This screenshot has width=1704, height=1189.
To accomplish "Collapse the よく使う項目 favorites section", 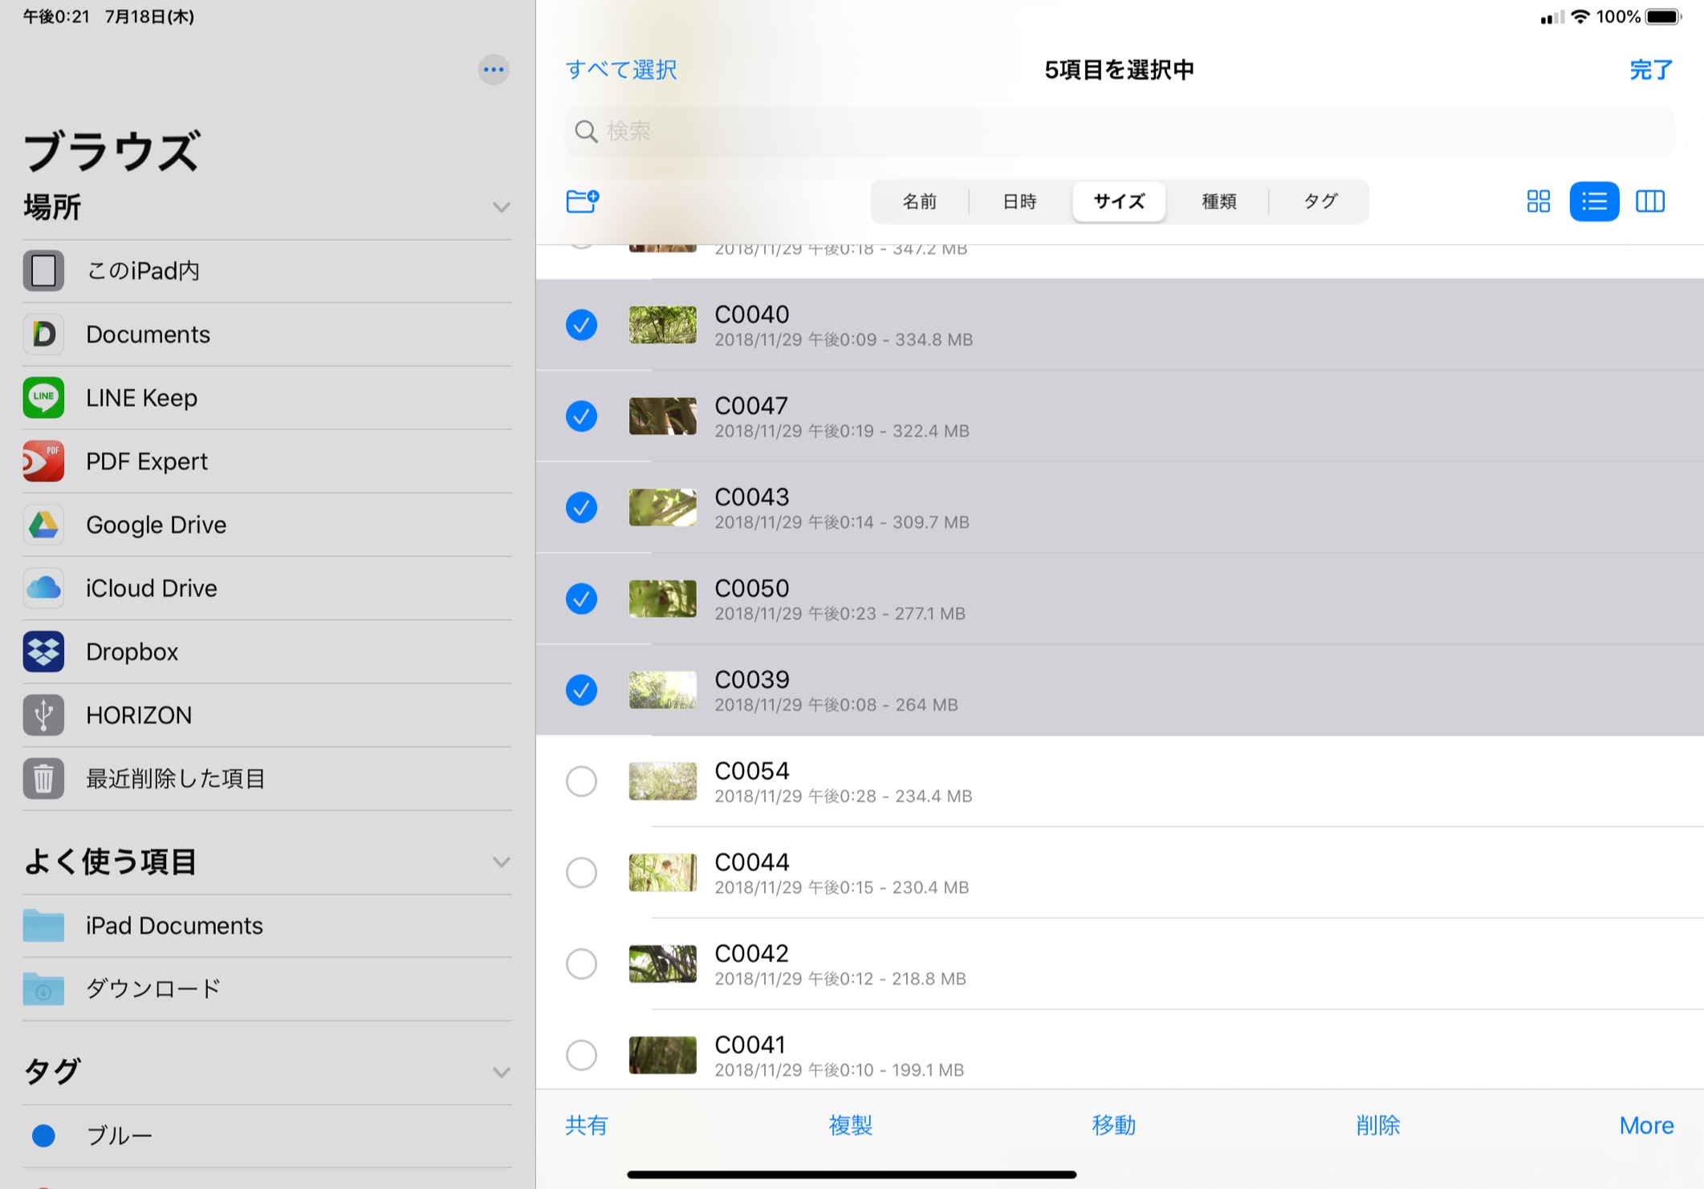I will click(x=502, y=862).
